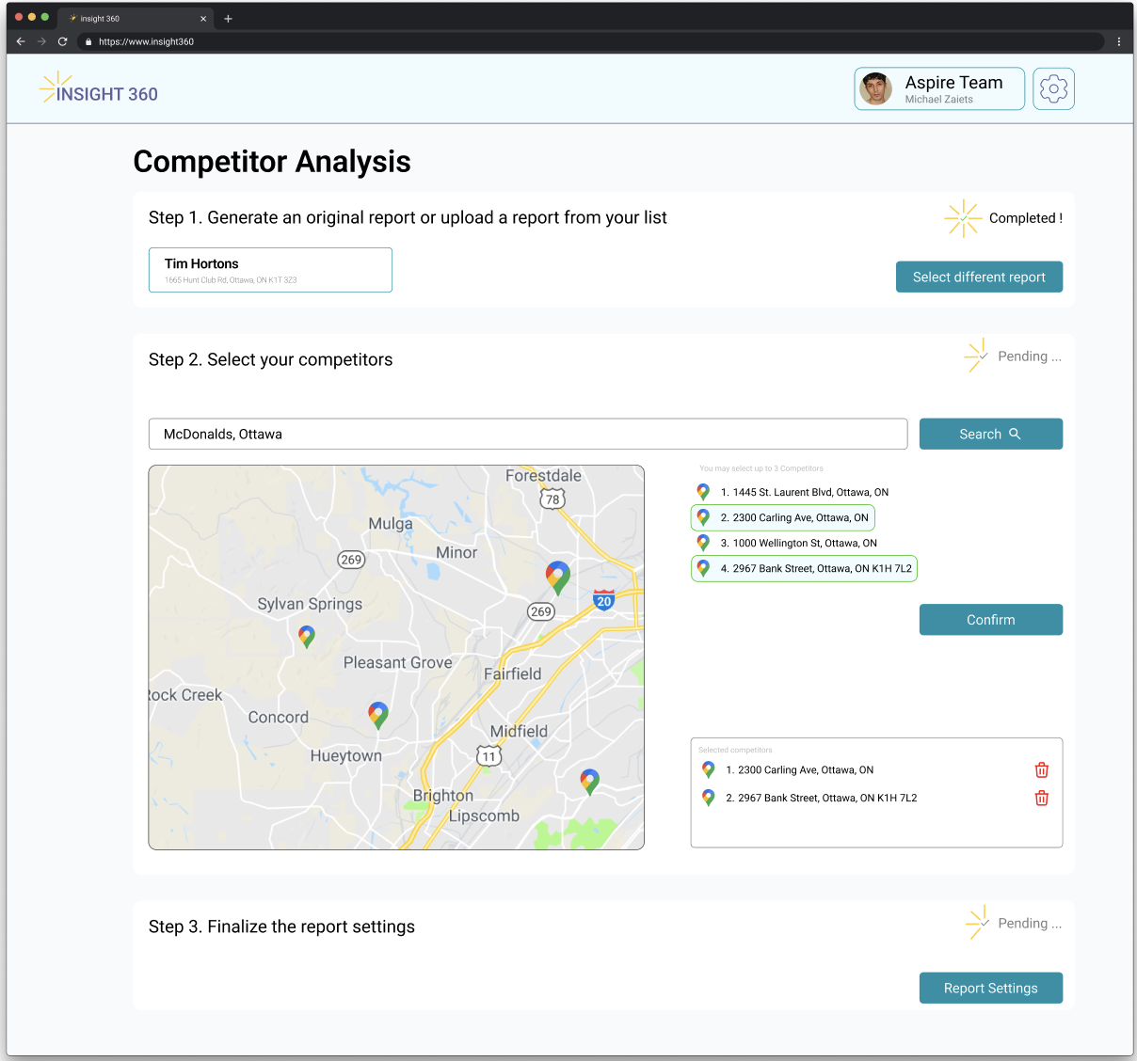This screenshot has width=1137, height=1061.
Task: Click map pin near Sylvan Springs
Action: coord(306,637)
